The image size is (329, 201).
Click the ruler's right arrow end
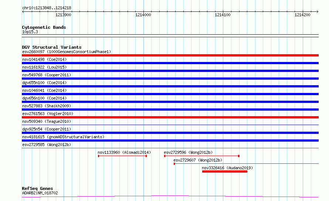coord(317,12)
